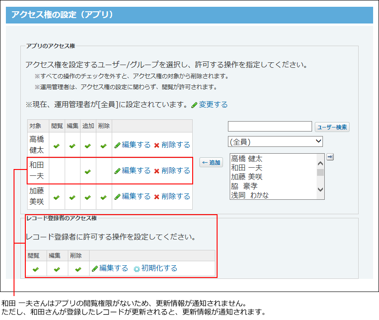Click pencil icon beside 変更する
The height and width of the screenshot is (320, 379).
pyautogui.click(x=194, y=105)
